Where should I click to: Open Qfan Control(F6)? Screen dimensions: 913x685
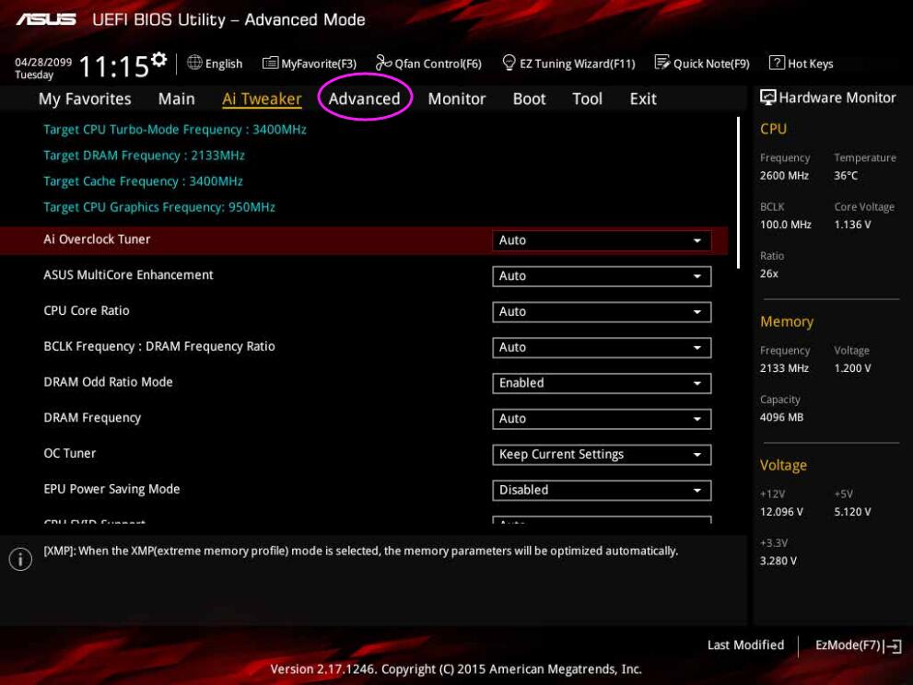429,63
